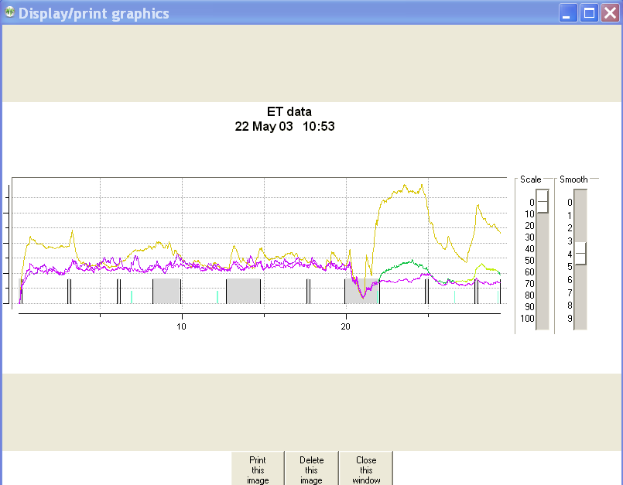Click the Smooth slider thumb
Viewport: 623px width, 485px height.
pyautogui.click(x=580, y=254)
